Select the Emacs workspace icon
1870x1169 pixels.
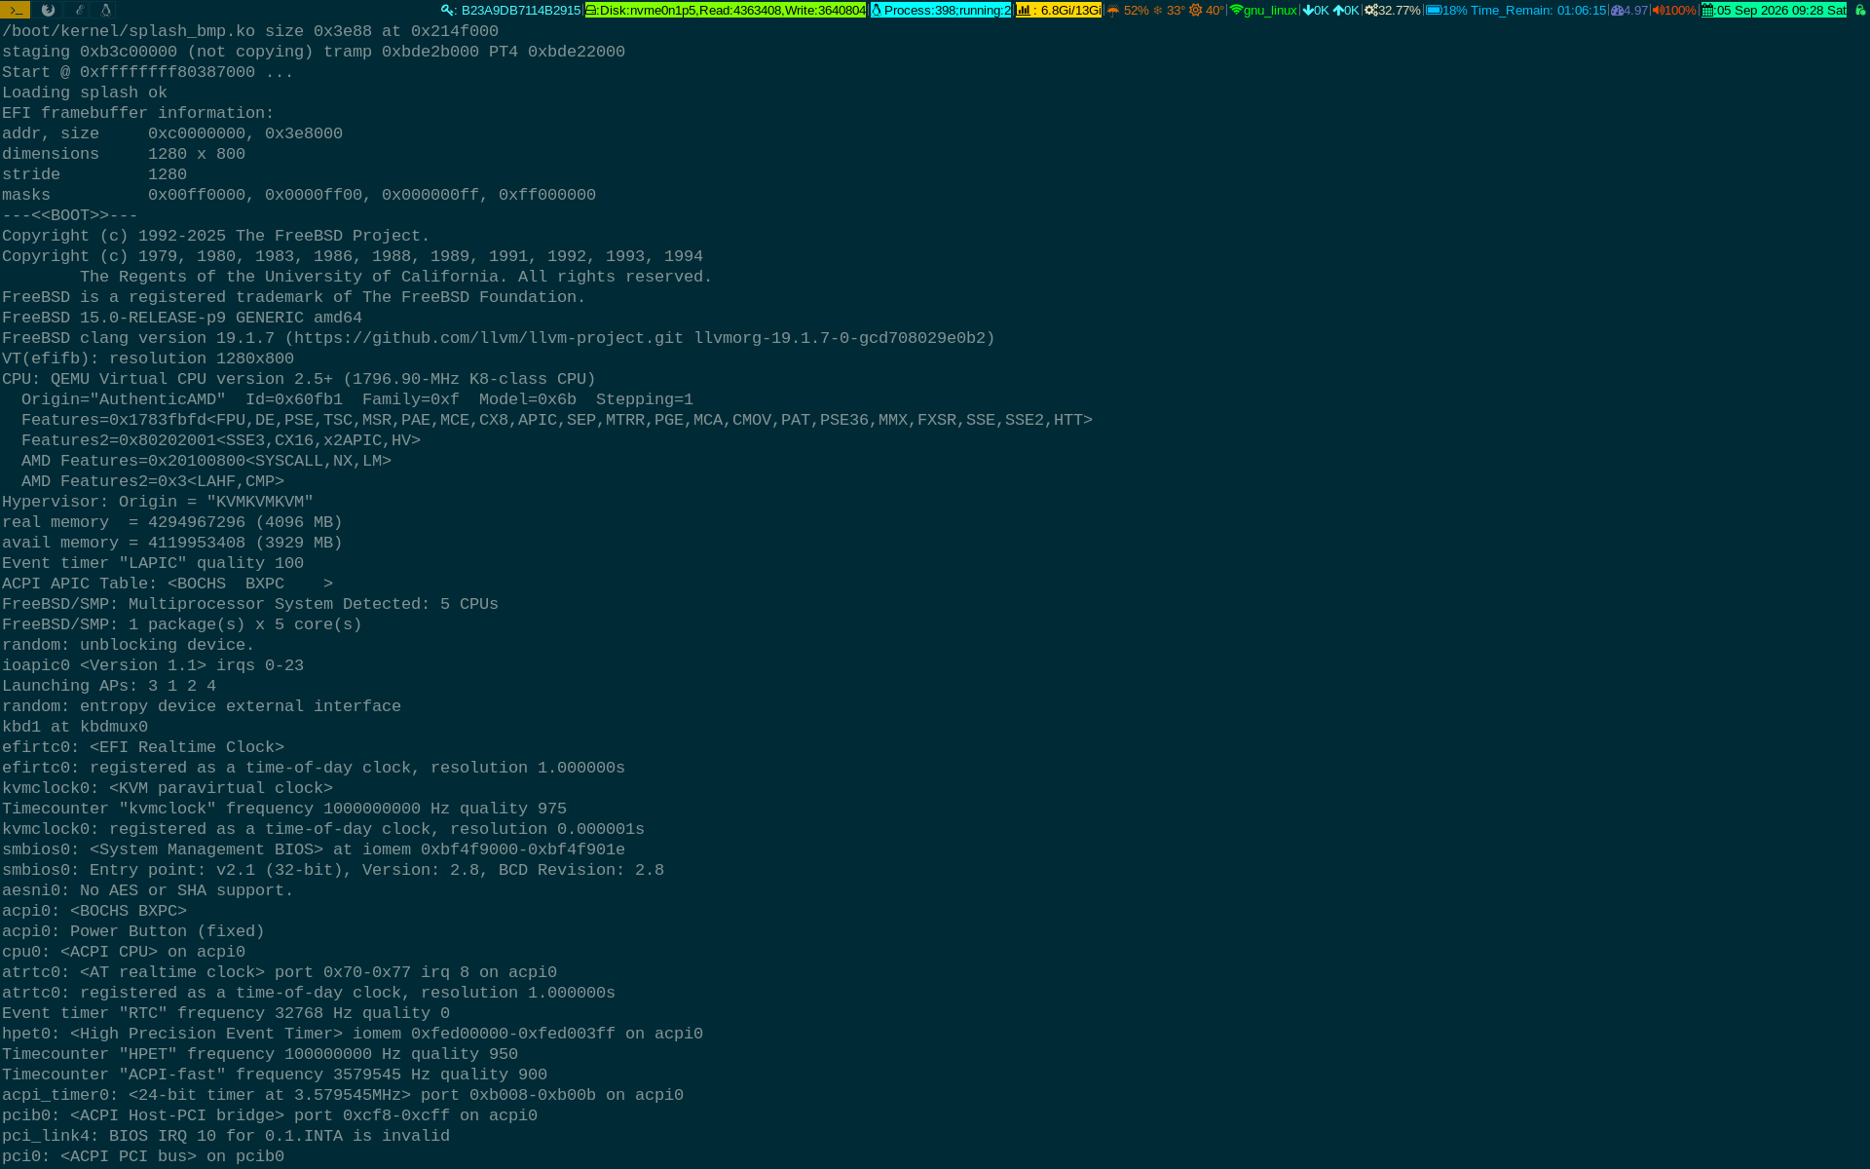click(79, 10)
